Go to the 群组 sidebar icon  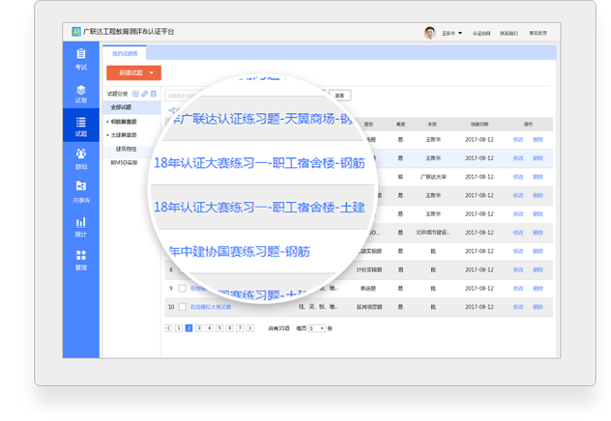point(81,159)
